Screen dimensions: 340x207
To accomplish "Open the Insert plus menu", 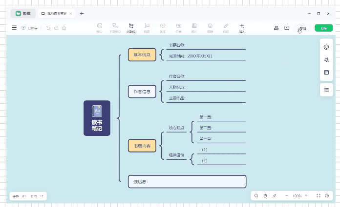I will pyautogui.click(x=242, y=28).
